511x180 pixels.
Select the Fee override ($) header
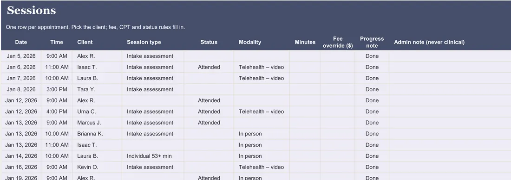(x=338, y=42)
